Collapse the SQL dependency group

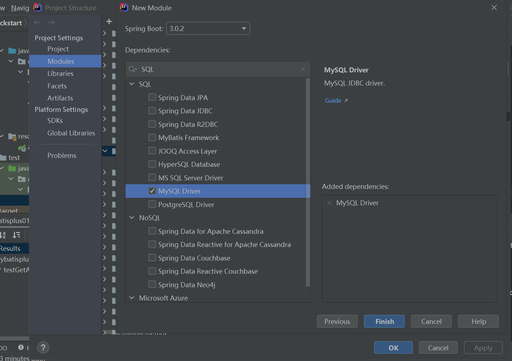[x=132, y=84]
